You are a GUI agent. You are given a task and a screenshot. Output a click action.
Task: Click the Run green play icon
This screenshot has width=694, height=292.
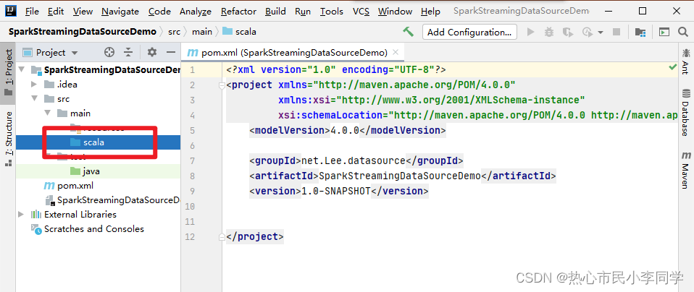(531, 32)
